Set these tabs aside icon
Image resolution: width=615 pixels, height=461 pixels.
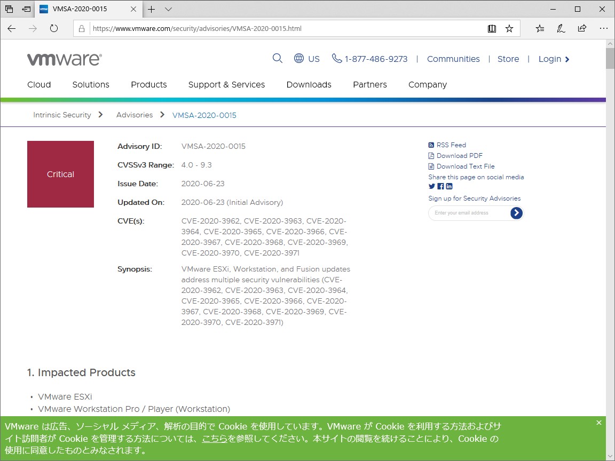26,9
